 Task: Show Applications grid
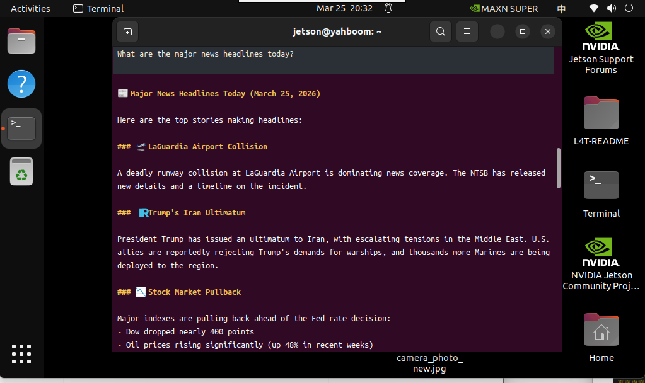pos(21,354)
